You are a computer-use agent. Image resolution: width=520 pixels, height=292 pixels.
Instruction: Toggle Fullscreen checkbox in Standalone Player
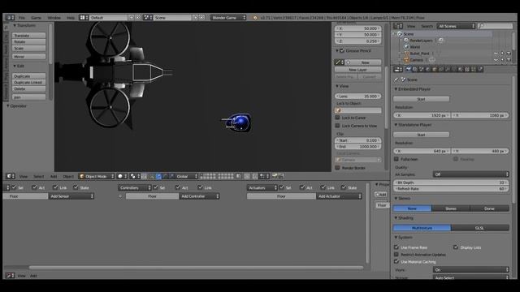click(396, 159)
